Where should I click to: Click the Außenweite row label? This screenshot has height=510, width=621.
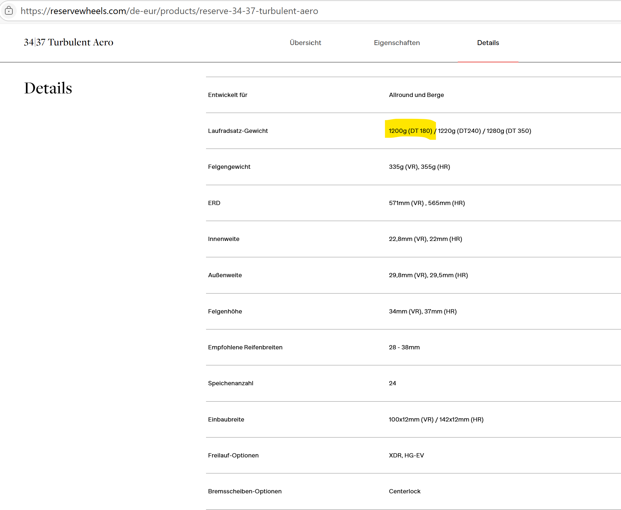click(225, 275)
